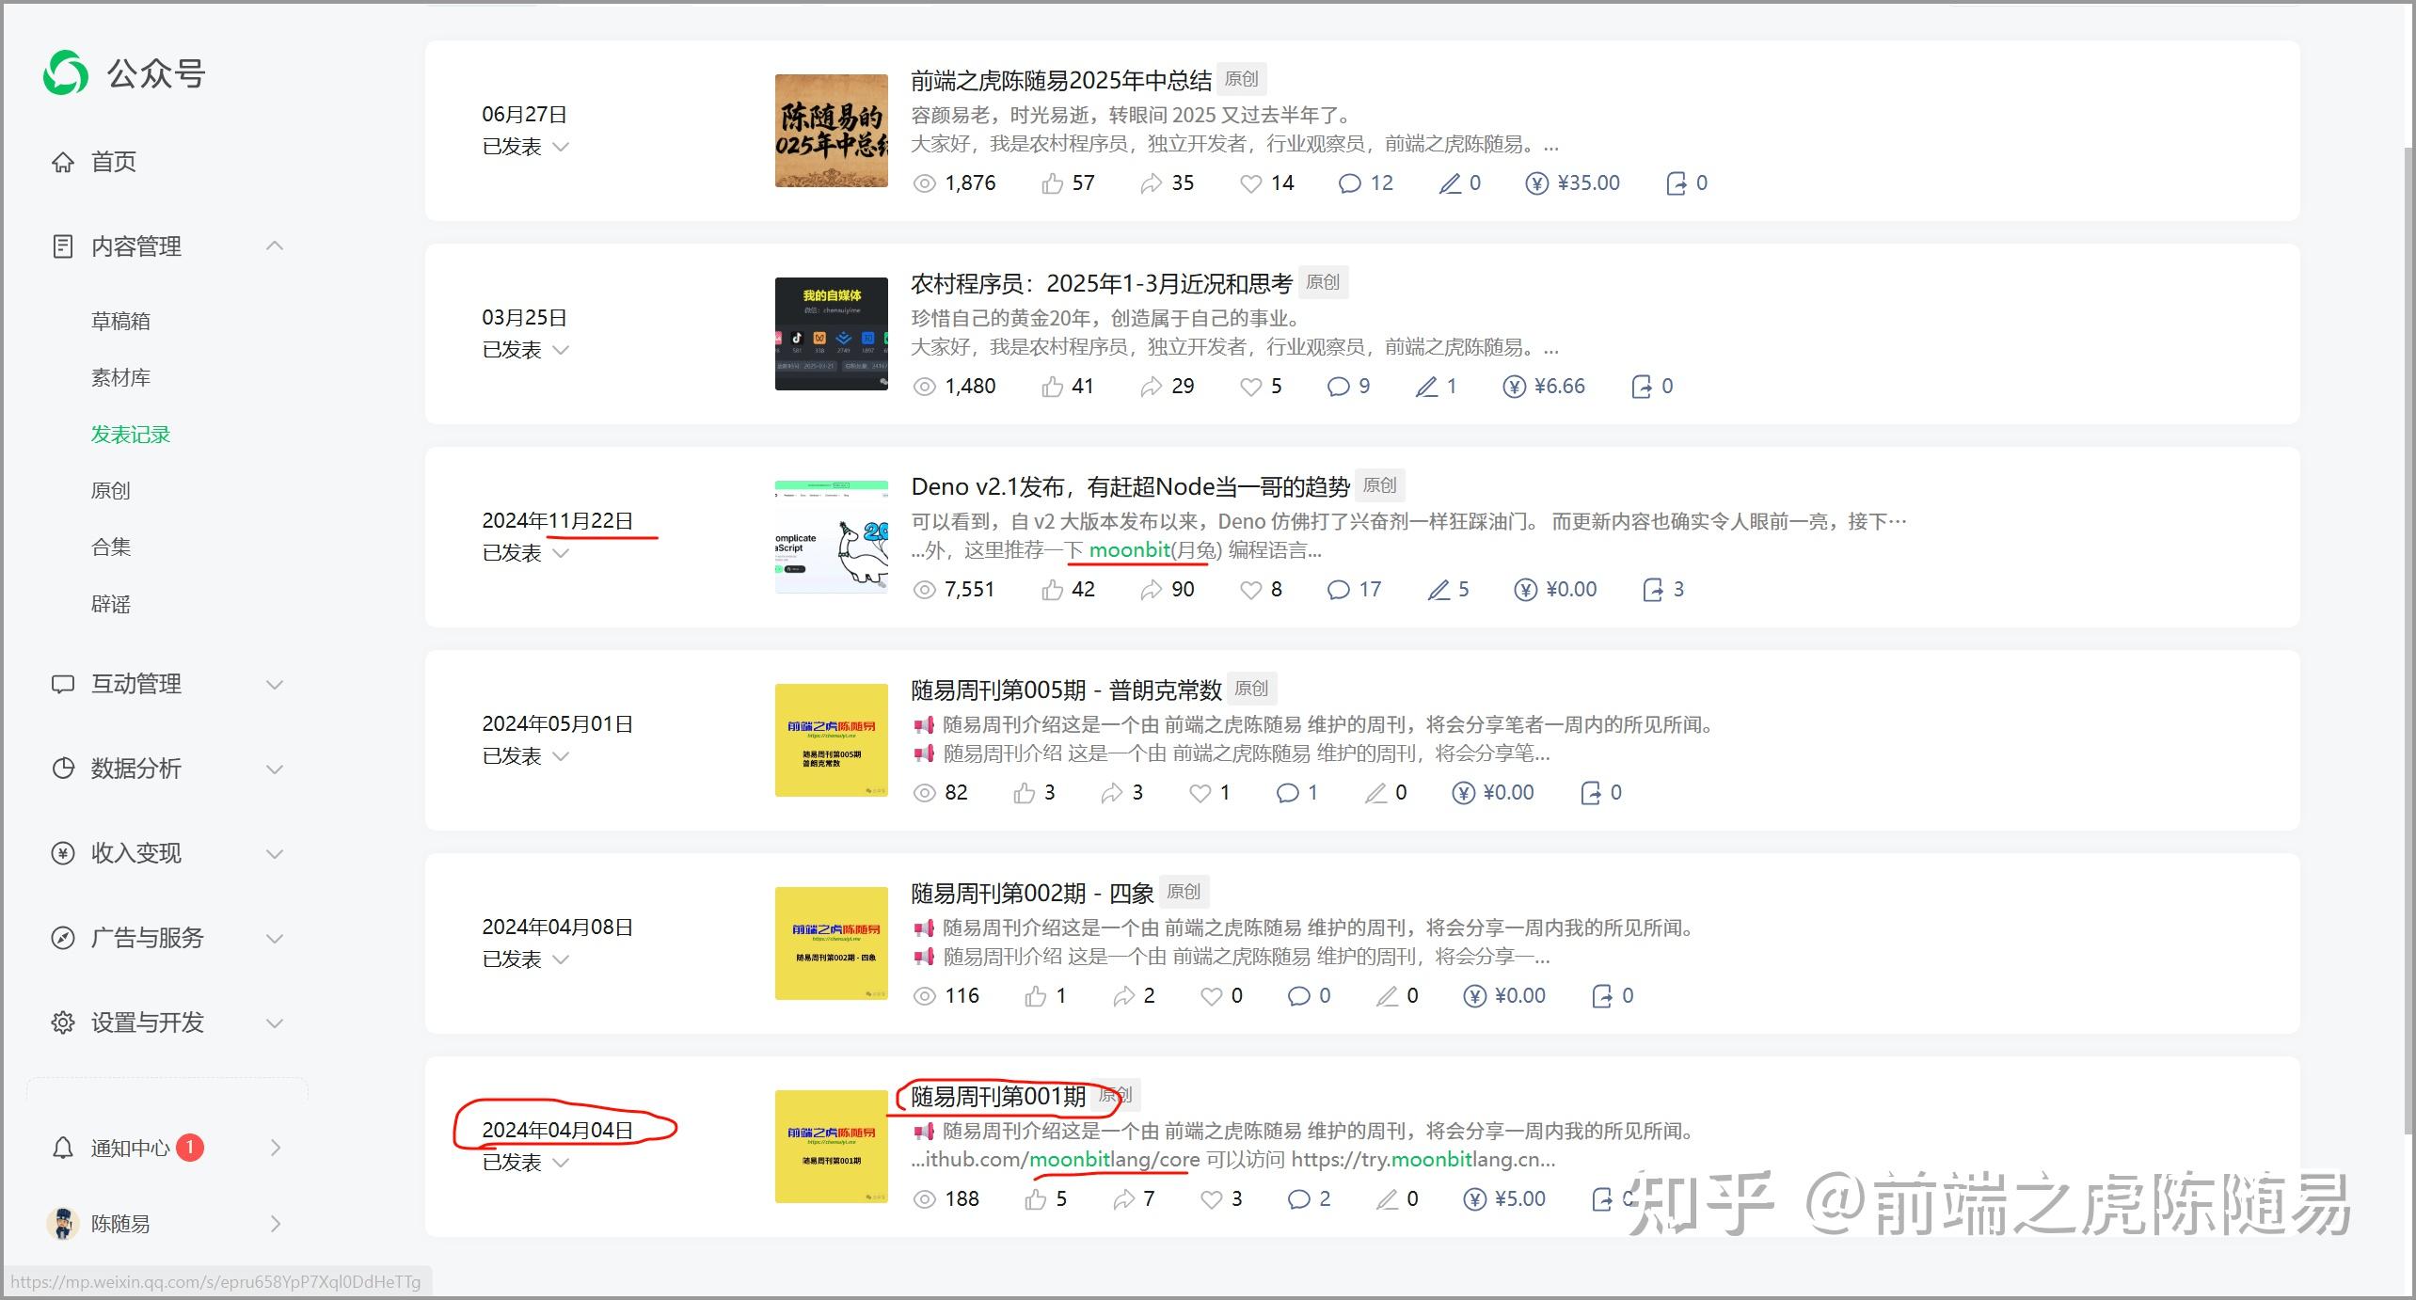Click the 广告与服务 compass icon
This screenshot has width=2416, height=1300.
tap(61, 937)
